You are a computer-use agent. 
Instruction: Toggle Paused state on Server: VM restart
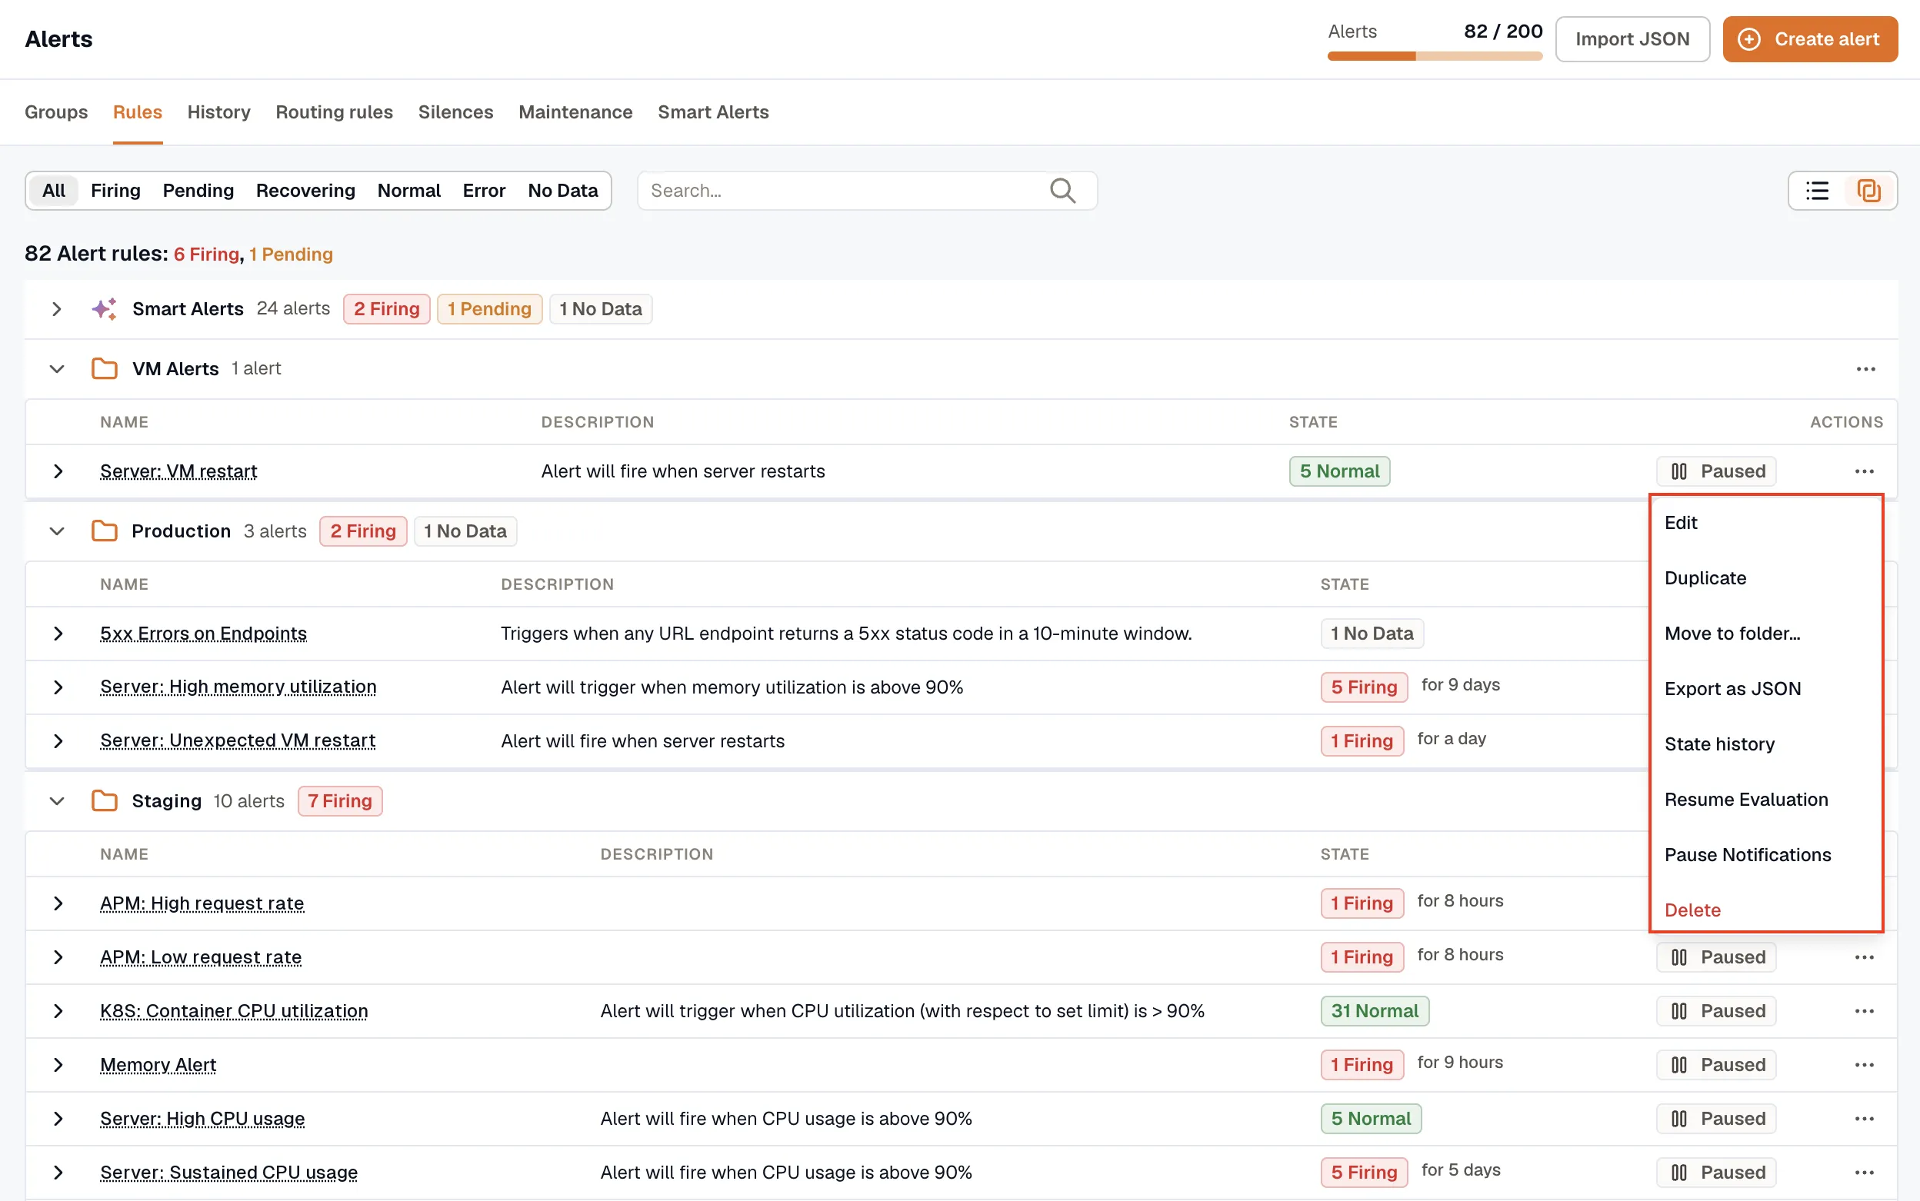pyautogui.click(x=1715, y=471)
